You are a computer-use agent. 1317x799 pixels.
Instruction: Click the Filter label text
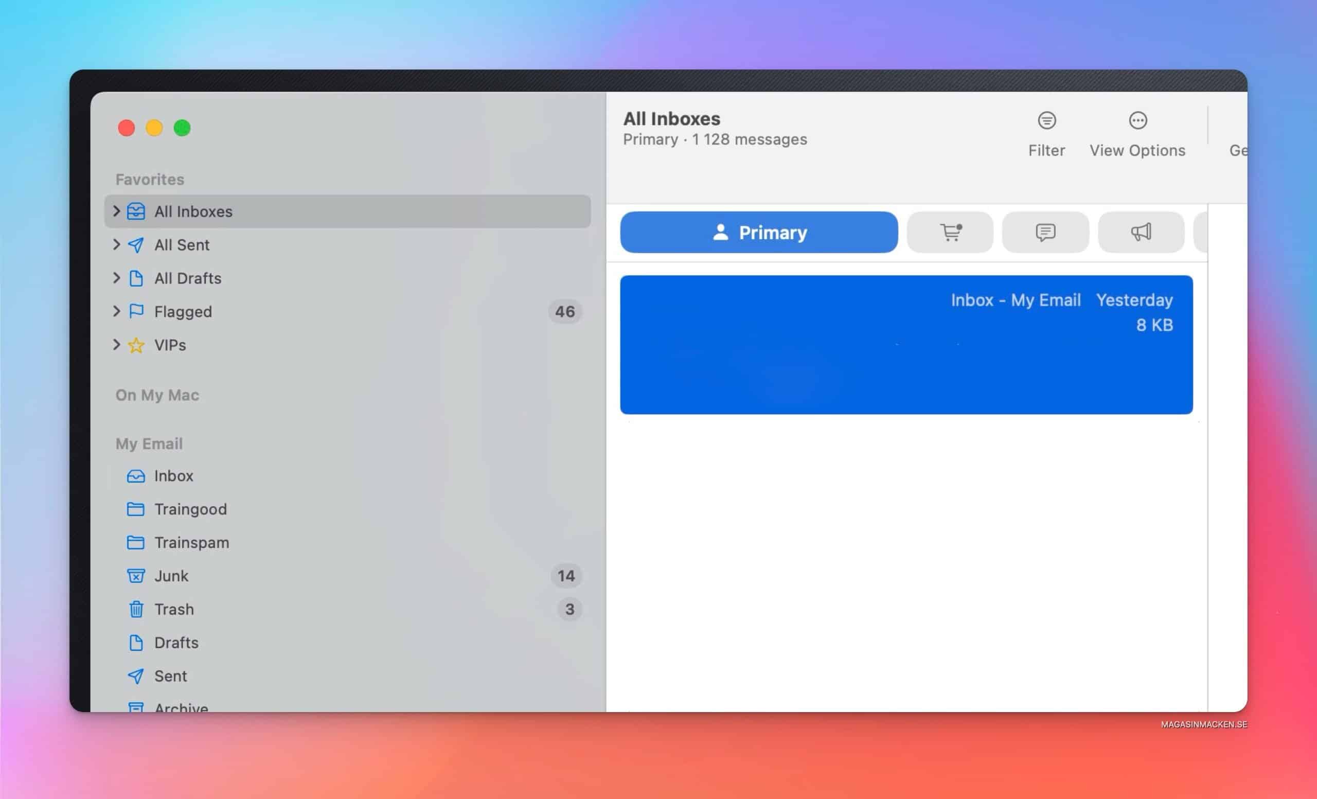pyautogui.click(x=1046, y=150)
